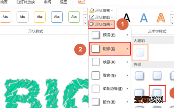Screen dimensions: 174x108
Task: Open the 形状轮廓 dropdown arrow
Action: coord(112,17)
